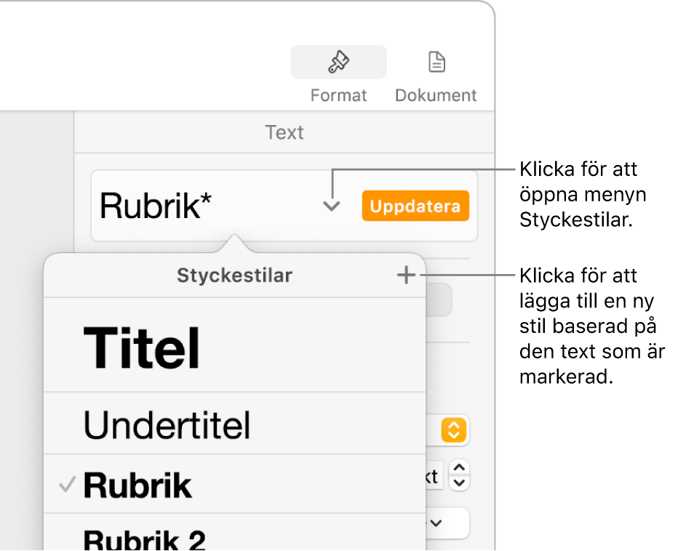This screenshot has width=678, height=551.
Task: Expand the bottom dropdown with chevron
Action: (x=438, y=522)
